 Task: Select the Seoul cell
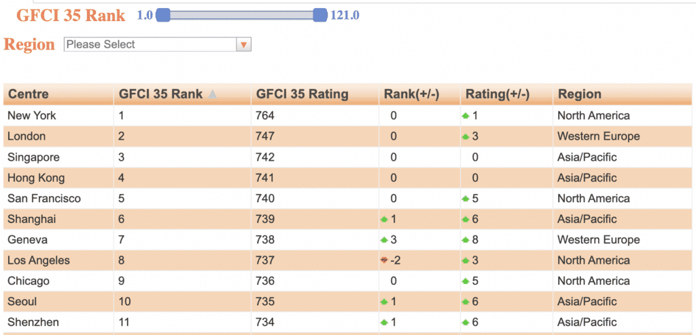coord(58,302)
